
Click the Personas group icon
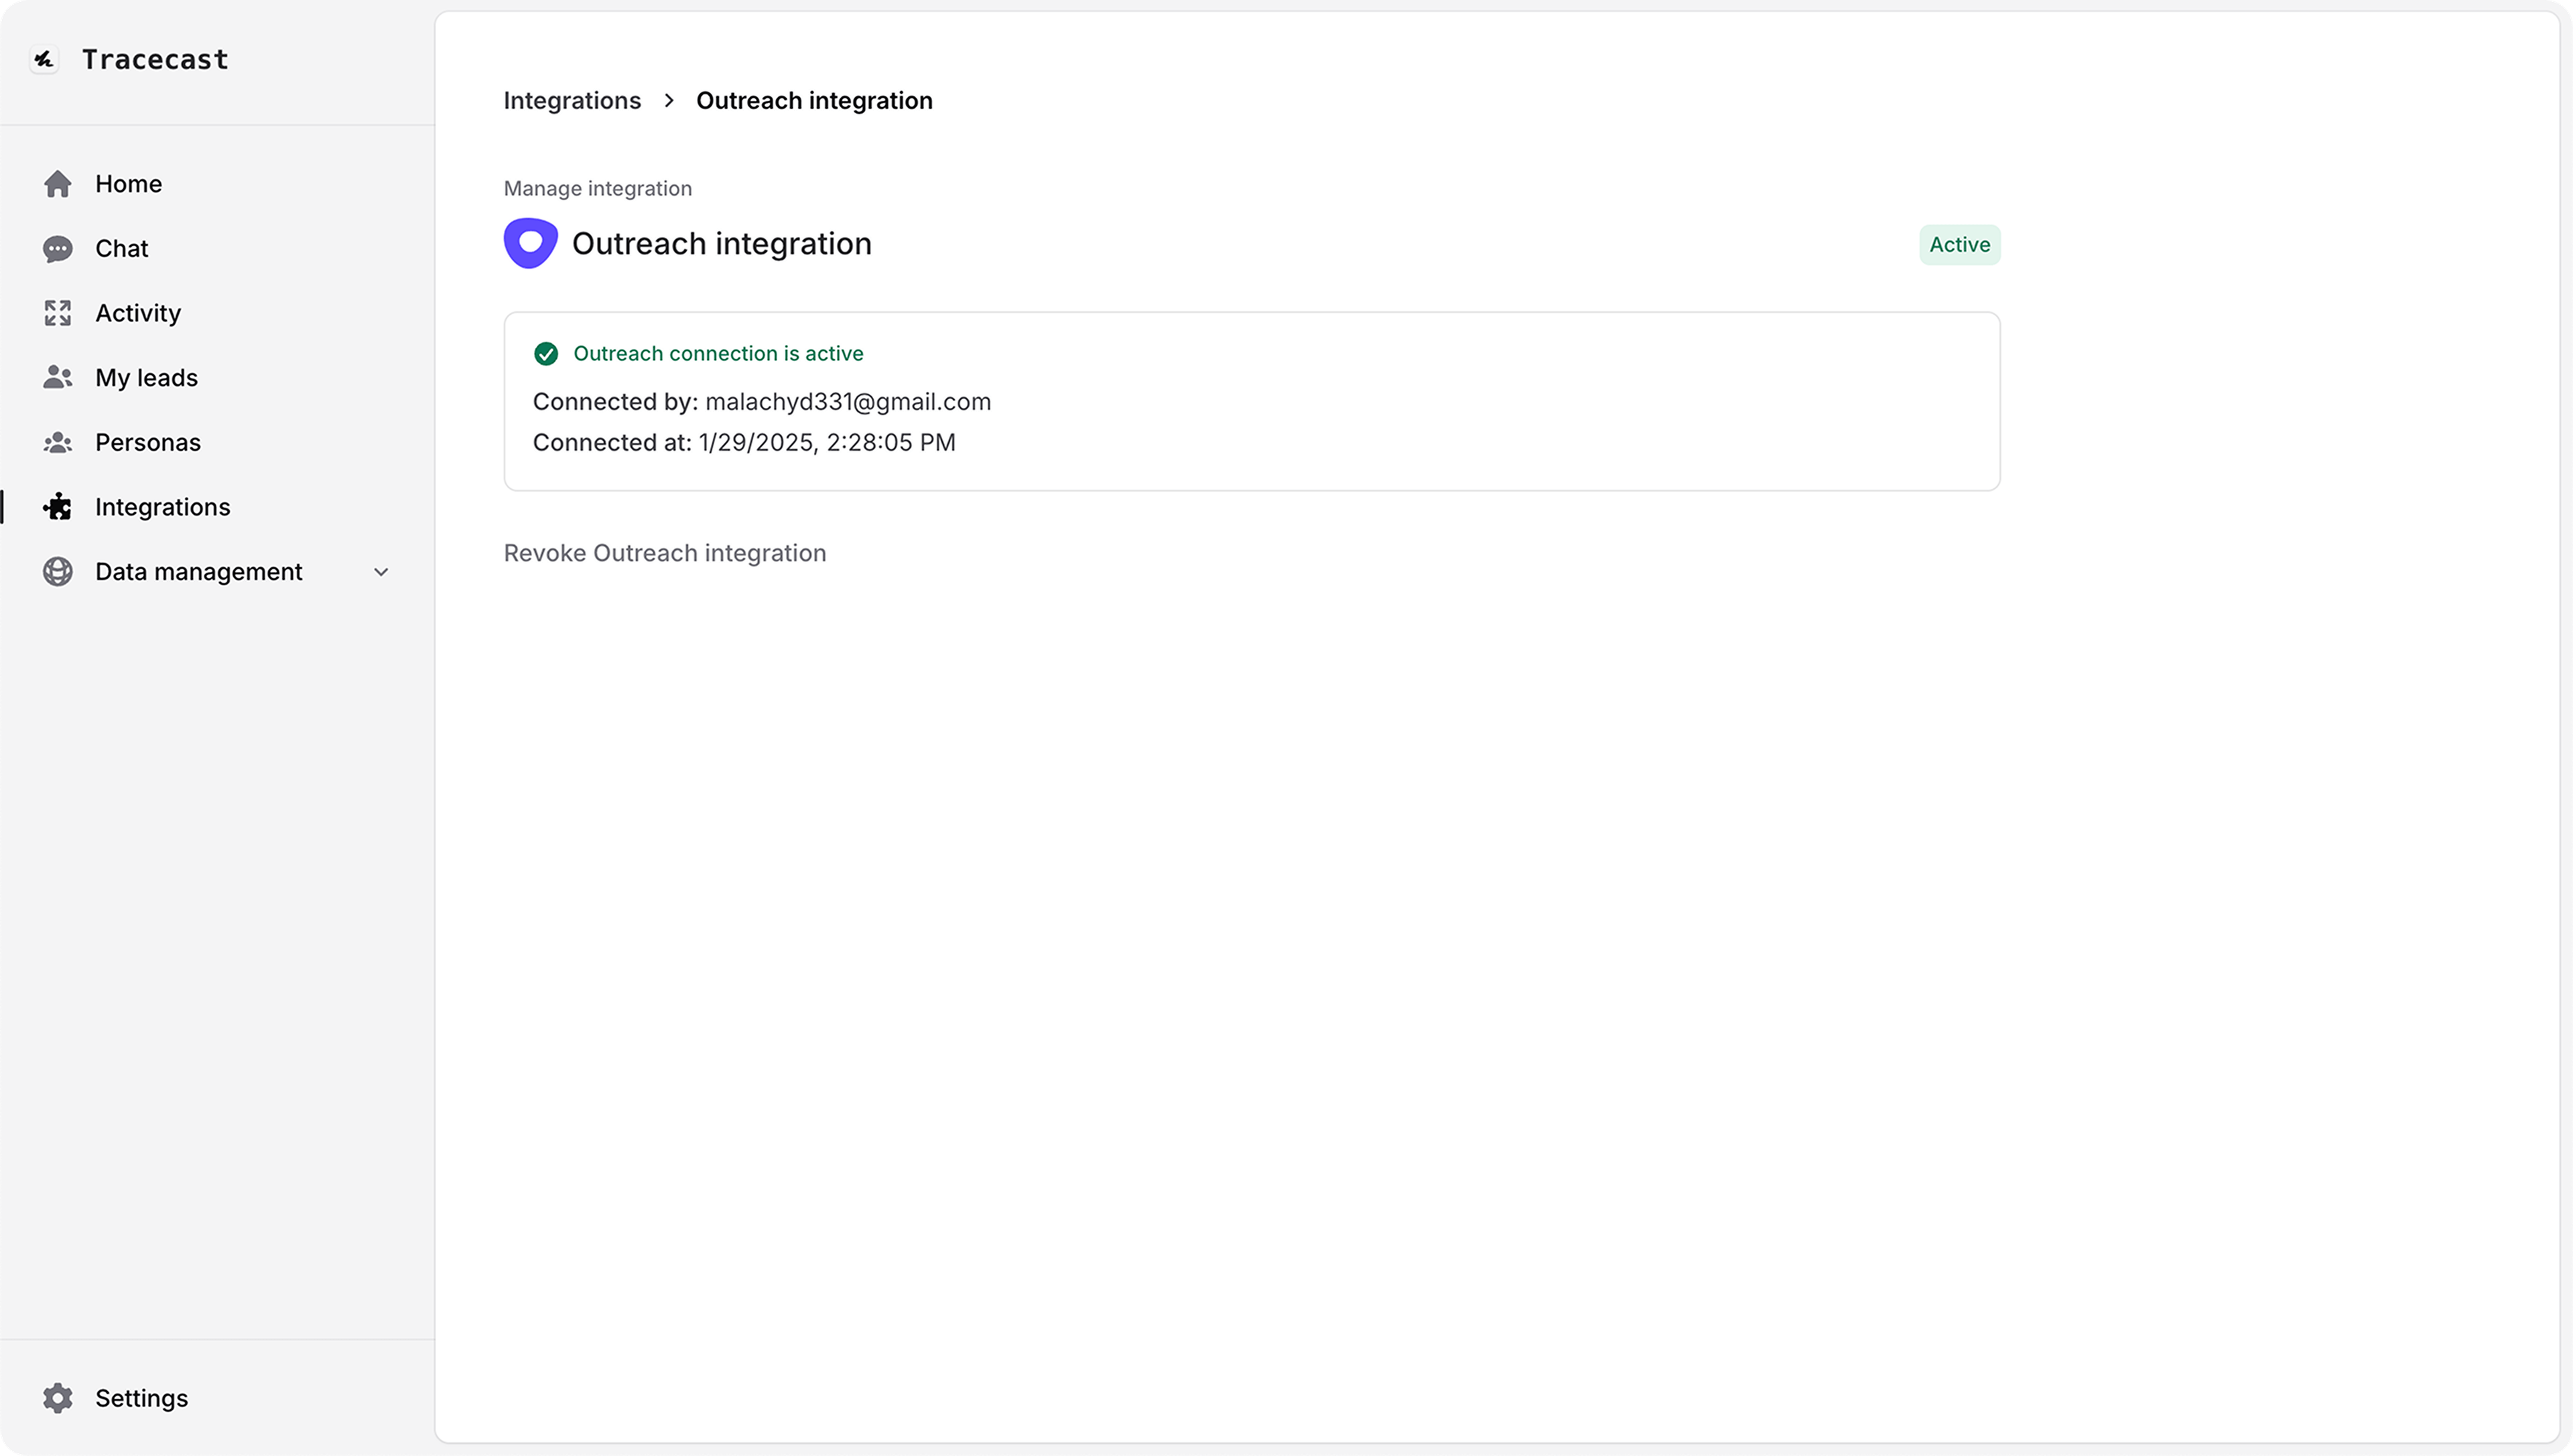[x=58, y=442]
